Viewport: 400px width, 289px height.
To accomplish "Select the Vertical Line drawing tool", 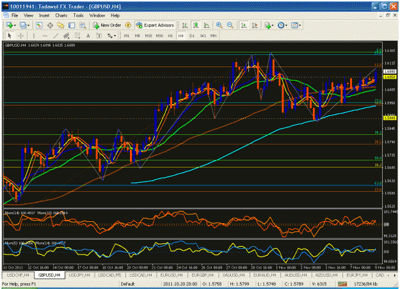I will click(x=34, y=36).
